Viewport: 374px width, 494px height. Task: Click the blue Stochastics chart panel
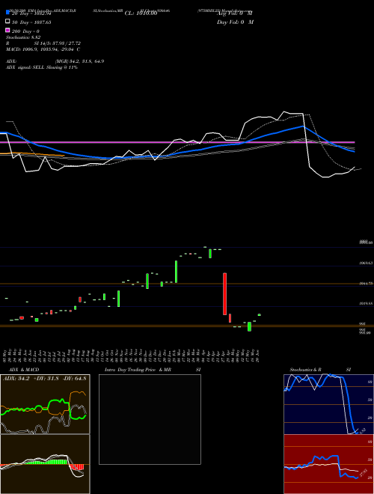328,404
